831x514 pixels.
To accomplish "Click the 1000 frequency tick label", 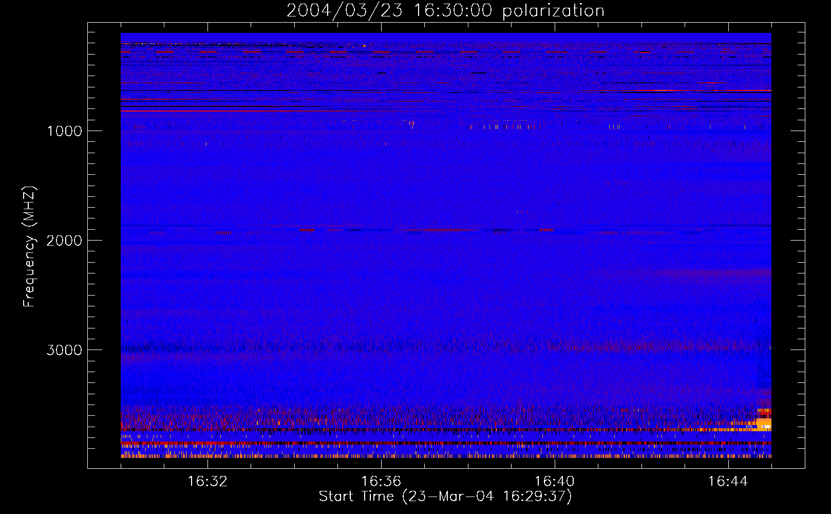I will (x=64, y=131).
